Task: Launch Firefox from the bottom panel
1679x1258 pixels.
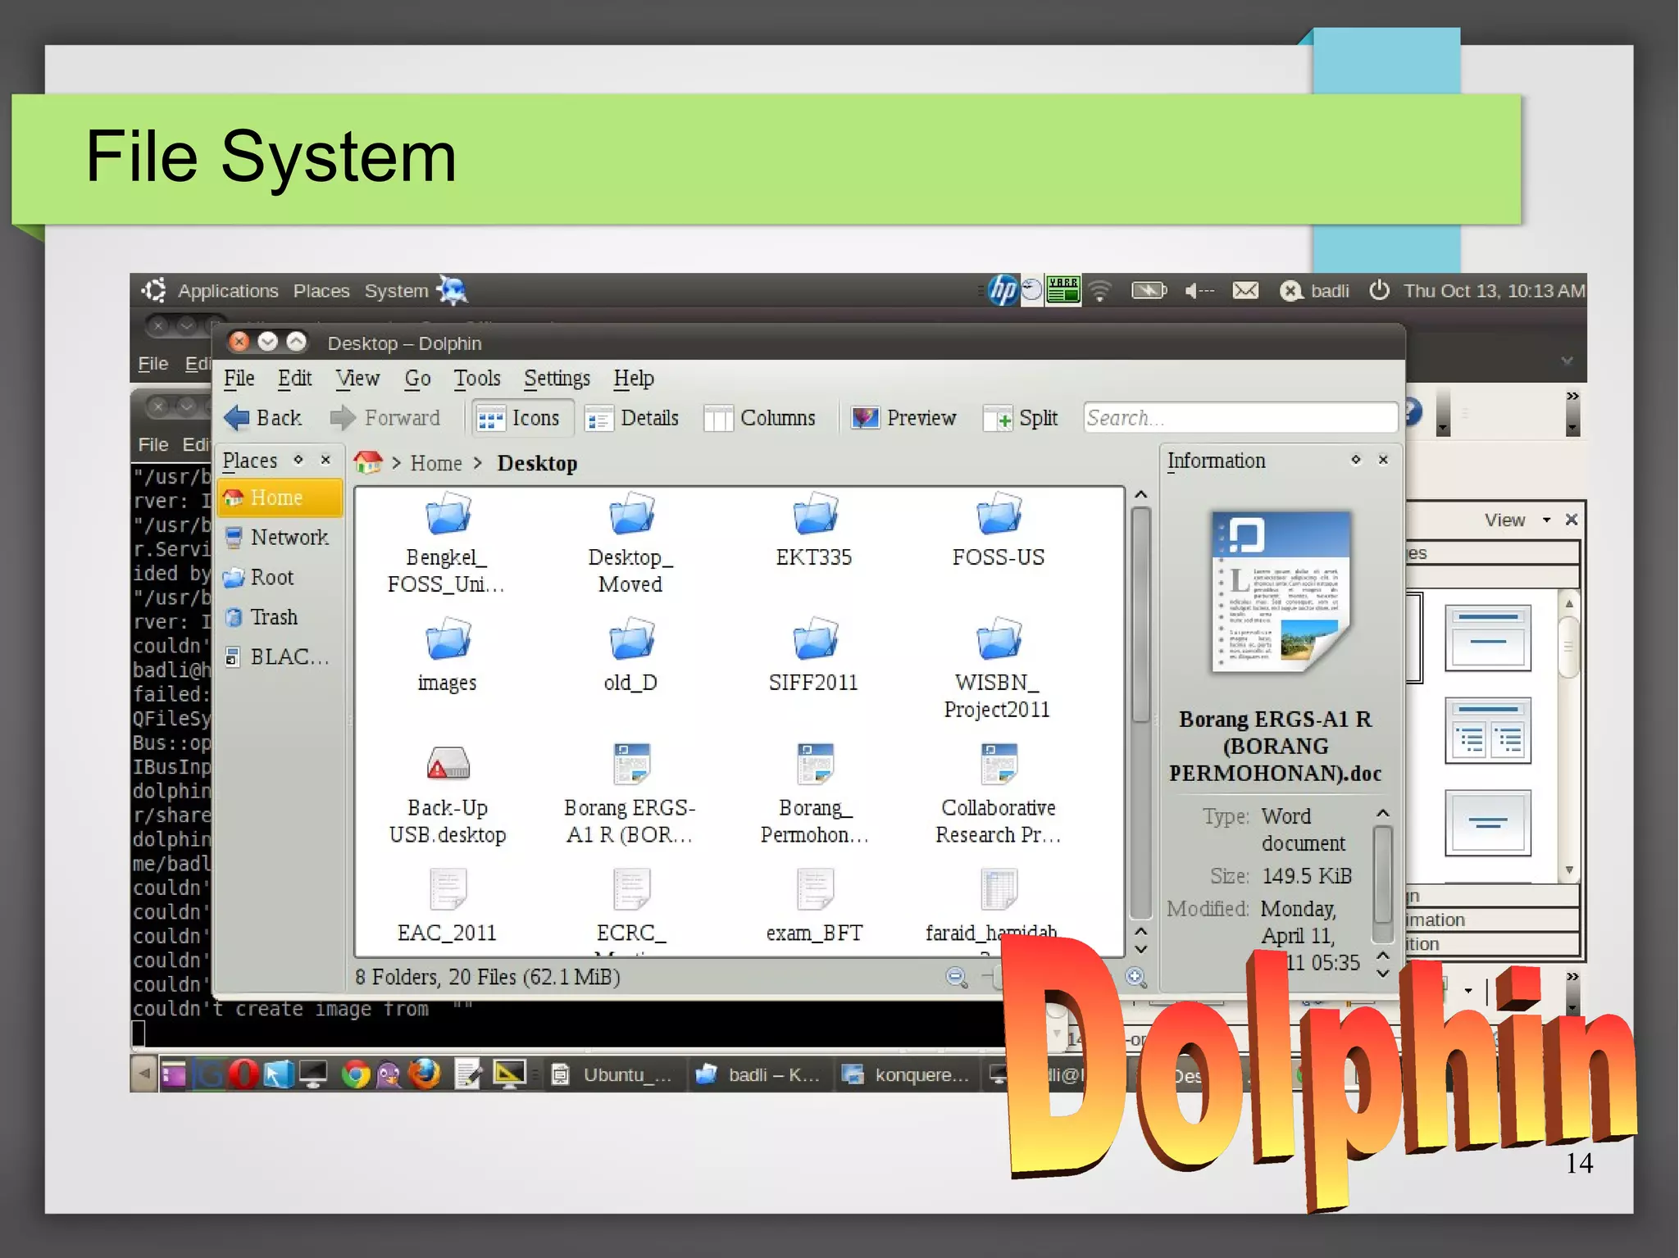Action: (x=424, y=1074)
